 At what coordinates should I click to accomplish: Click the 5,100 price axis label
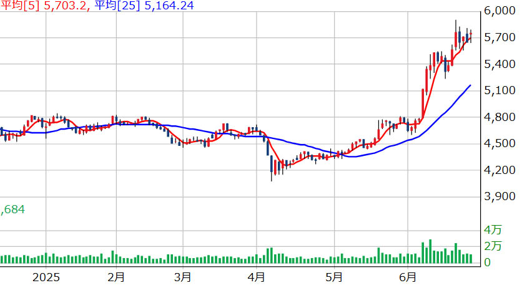500,90
